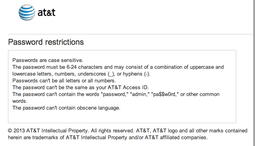This screenshot has width=255, height=146.
Task: Click the AT&T globe logo
Action: point(27,12)
